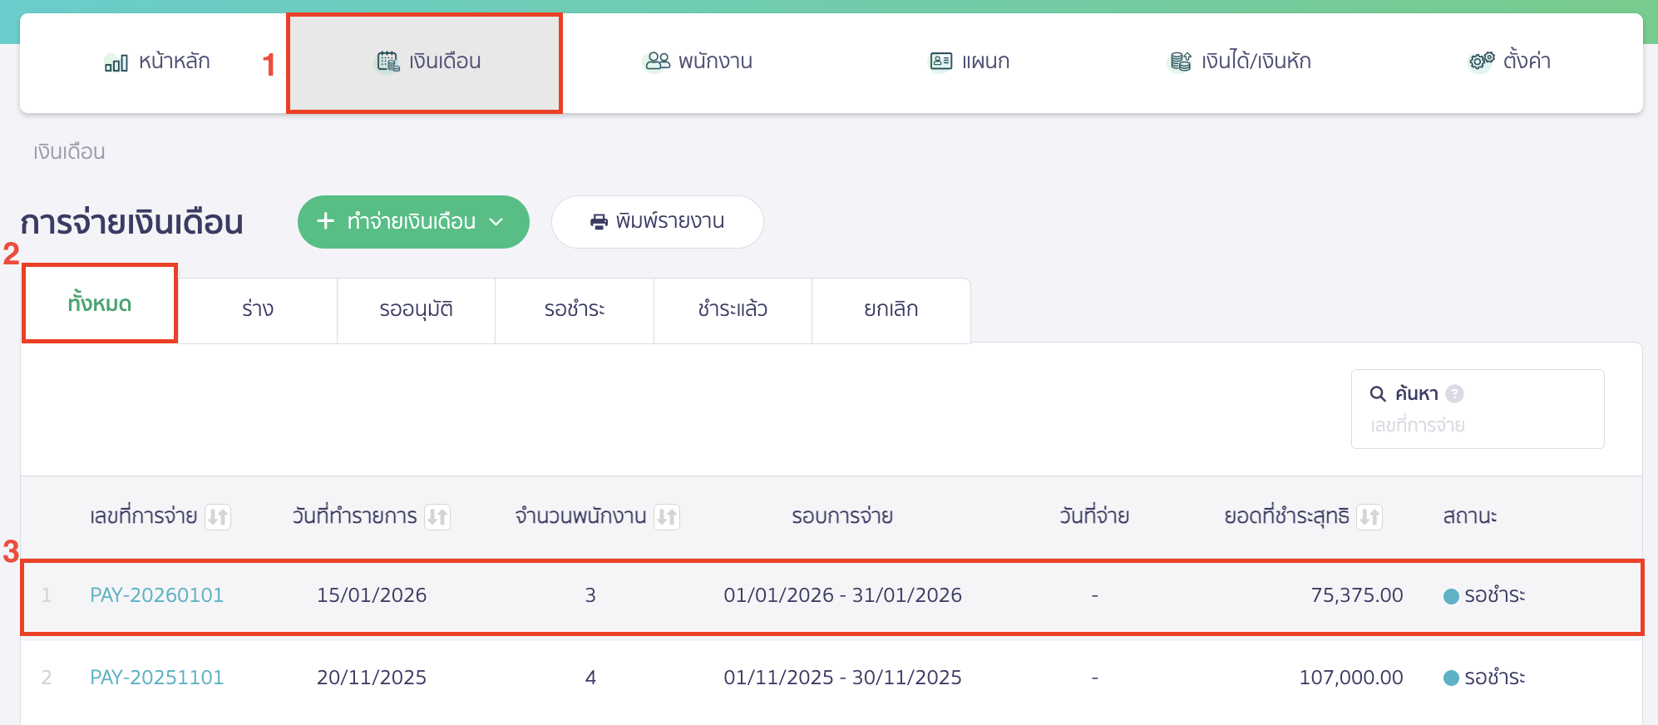Sort by จำนวนพนักงาน column
The width and height of the screenshot is (1658, 725).
(x=667, y=517)
